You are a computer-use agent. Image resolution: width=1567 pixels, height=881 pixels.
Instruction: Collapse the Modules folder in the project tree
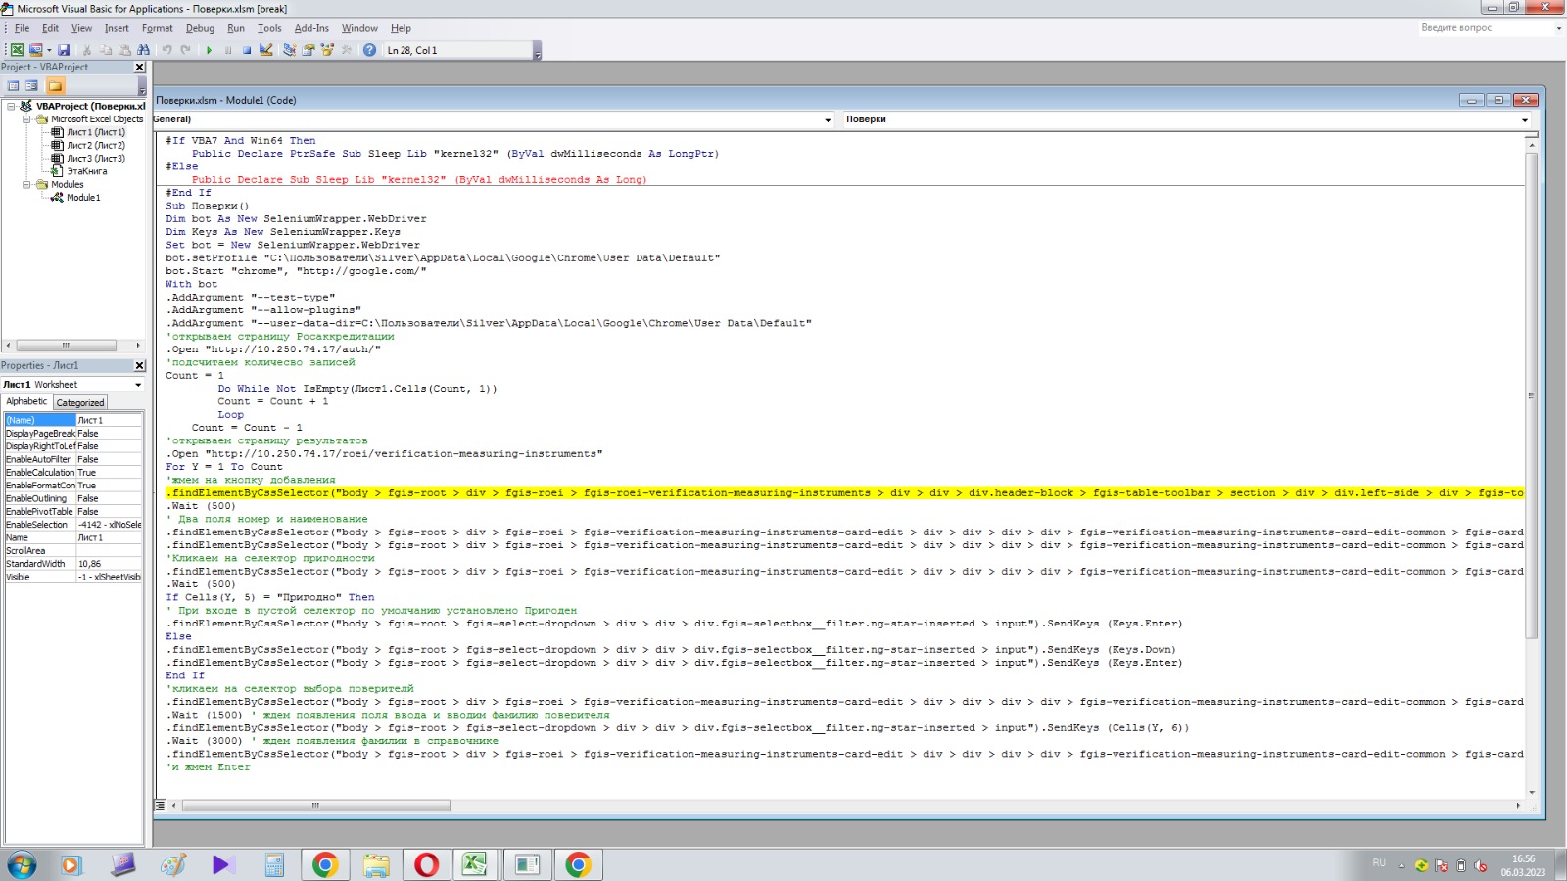[x=26, y=184]
